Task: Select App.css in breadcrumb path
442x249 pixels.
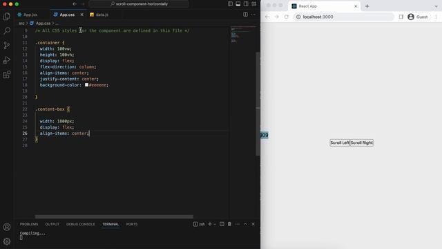Action: (43, 24)
